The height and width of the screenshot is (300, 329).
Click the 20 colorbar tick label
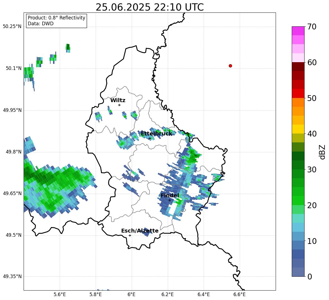point(312,205)
